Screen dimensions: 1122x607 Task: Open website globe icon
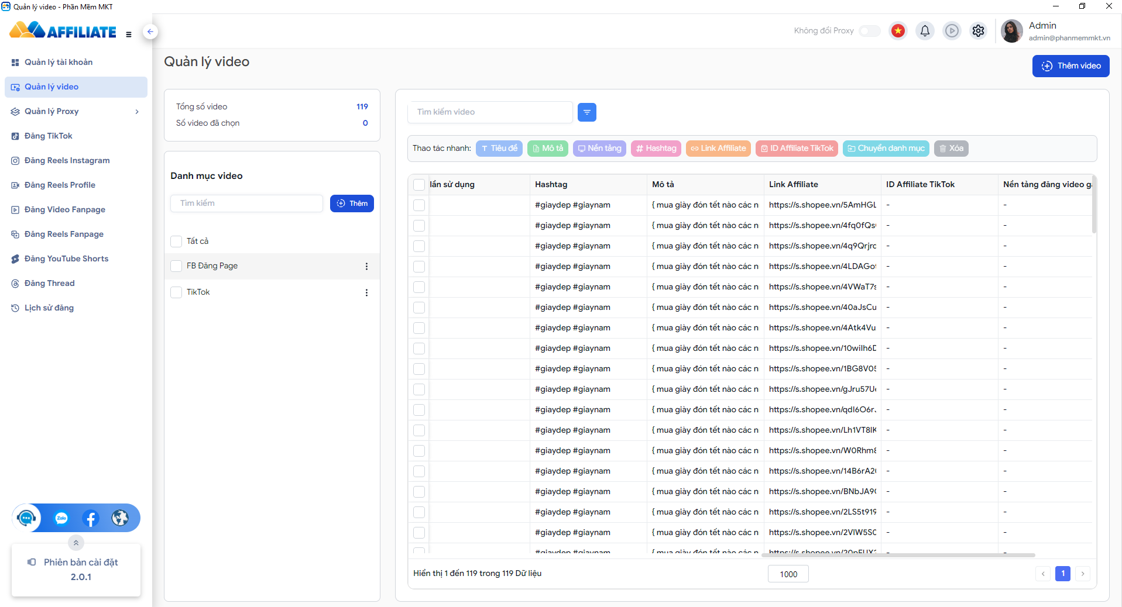coord(120,518)
